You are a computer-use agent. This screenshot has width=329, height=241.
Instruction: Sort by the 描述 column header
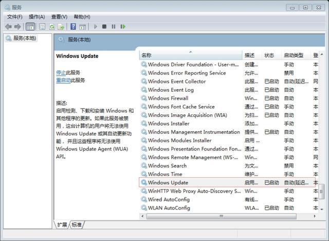tap(252, 55)
